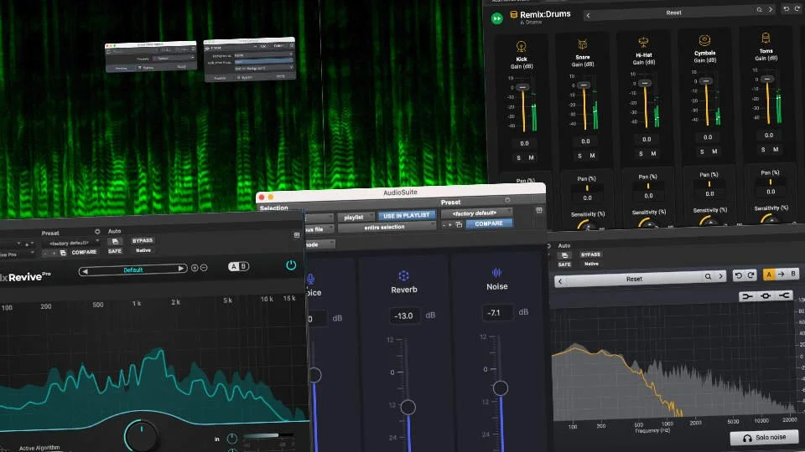Select the right filter shape icon
This screenshot has width=805, height=452.
click(x=784, y=295)
